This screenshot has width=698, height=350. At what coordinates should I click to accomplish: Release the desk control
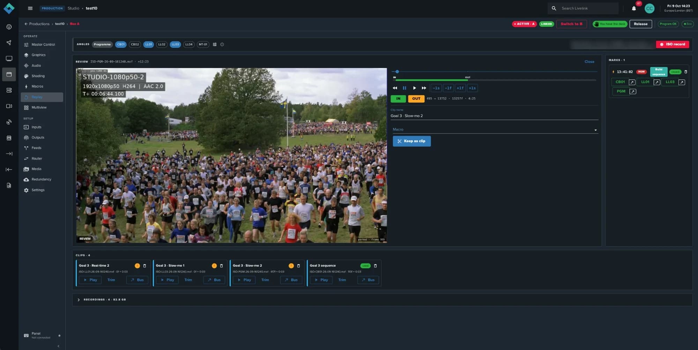[640, 24]
